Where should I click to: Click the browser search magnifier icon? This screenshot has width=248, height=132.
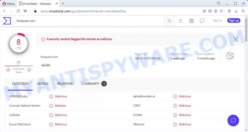[219, 3]
